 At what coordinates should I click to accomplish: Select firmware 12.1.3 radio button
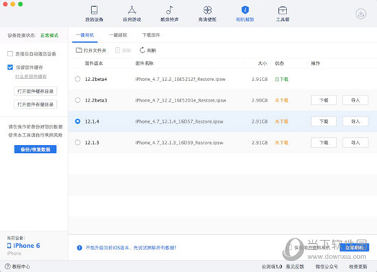(77, 142)
